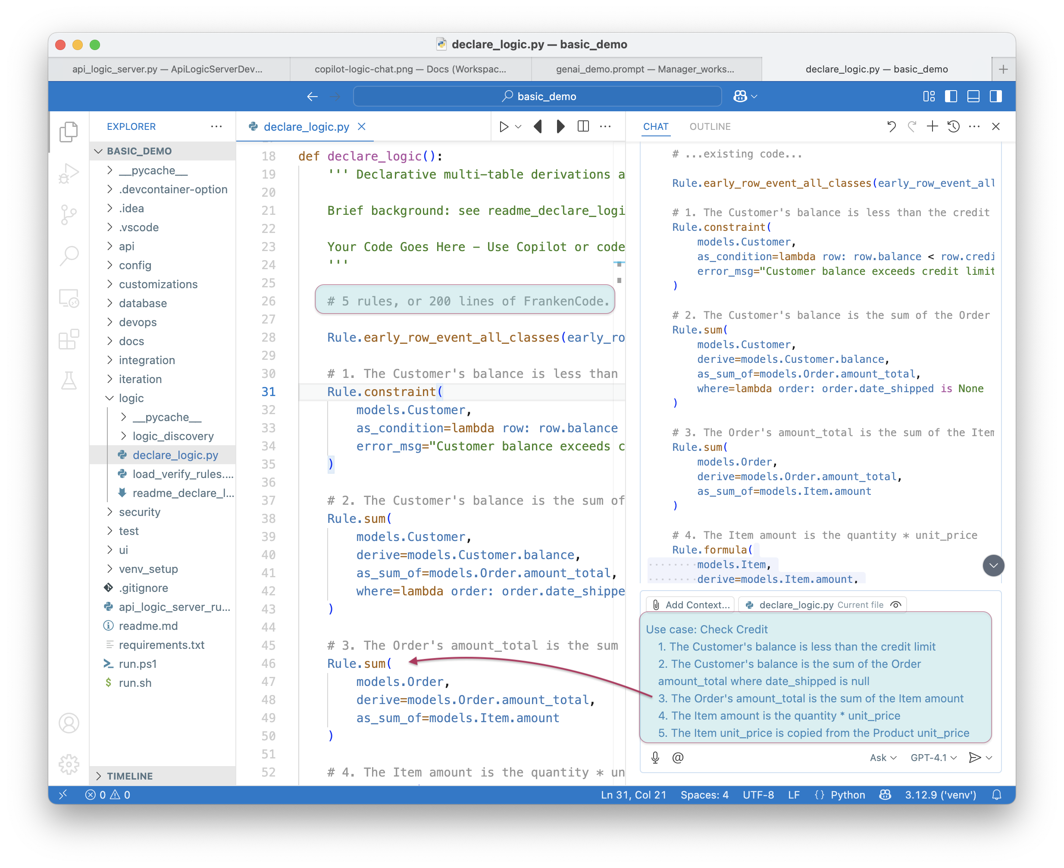This screenshot has height=868, width=1064.
Task: Run the Python file with play icon
Action: [x=504, y=127]
